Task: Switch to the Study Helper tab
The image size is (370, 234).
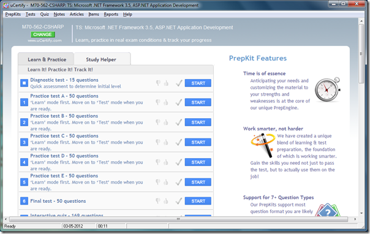Action: pyautogui.click(x=102, y=59)
